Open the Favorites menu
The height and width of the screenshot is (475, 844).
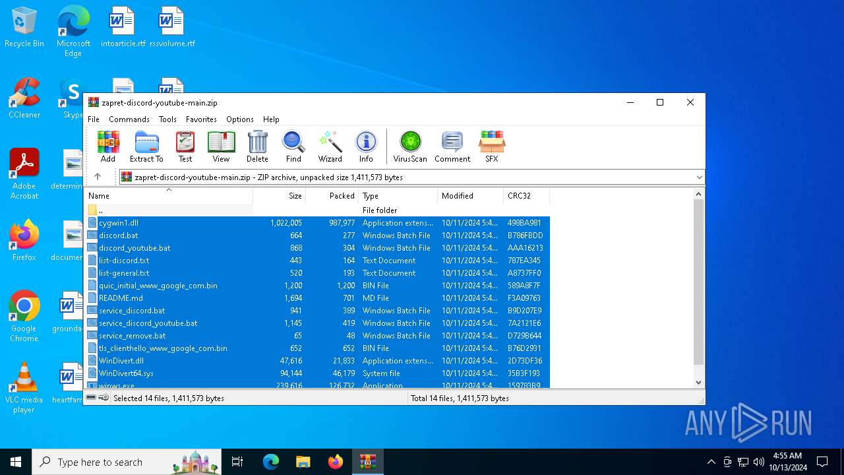point(201,119)
